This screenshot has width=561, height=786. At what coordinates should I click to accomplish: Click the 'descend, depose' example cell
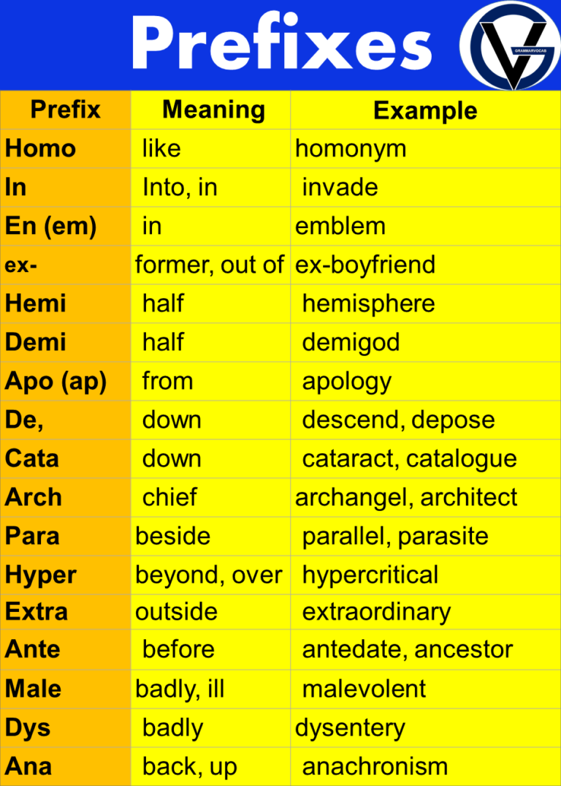[425, 420]
